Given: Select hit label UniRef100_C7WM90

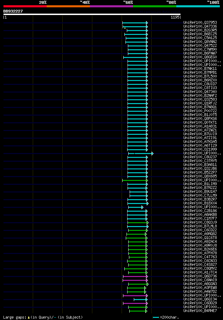Looking at the screenshot, I should click(x=200, y=50).
